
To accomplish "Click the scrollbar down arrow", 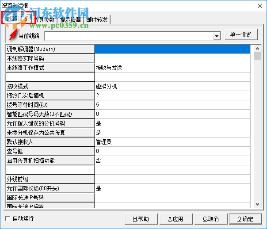I will [257, 204].
